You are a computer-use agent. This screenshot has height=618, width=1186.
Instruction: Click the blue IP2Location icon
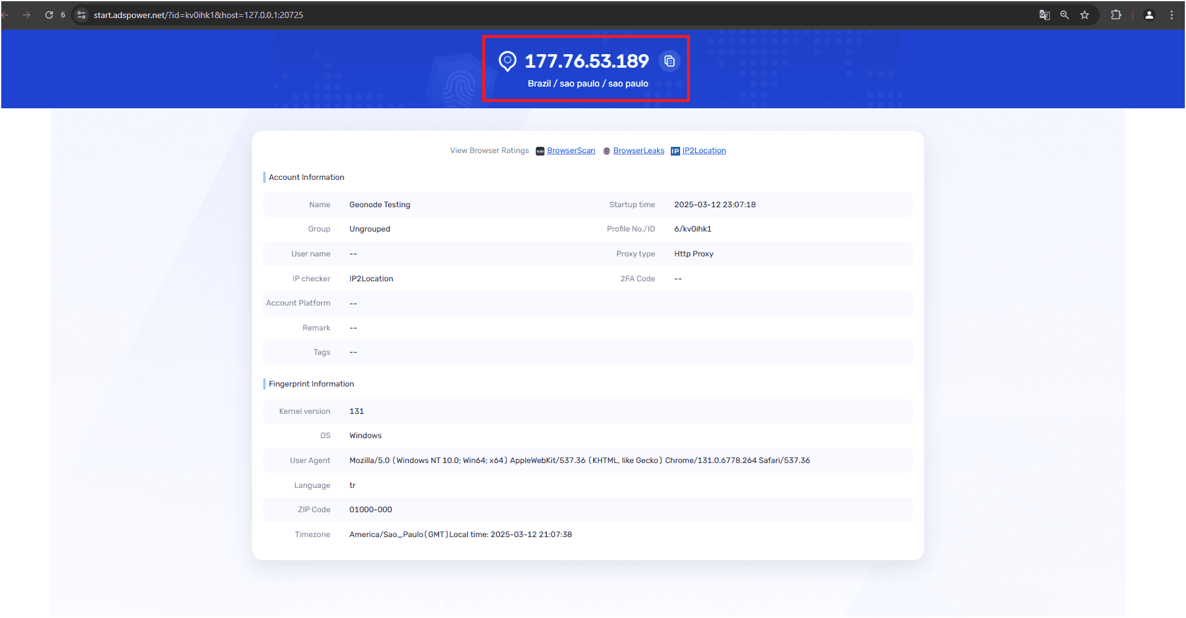coord(675,151)
